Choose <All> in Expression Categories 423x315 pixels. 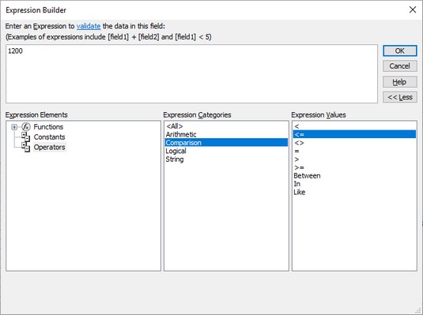(226, 126)
